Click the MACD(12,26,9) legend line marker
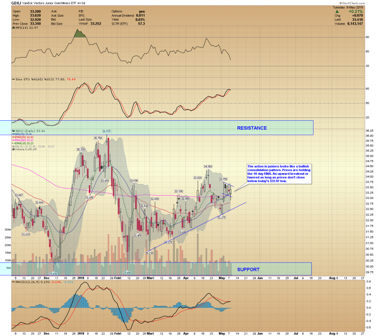378x336 pixels. coord(13,282)
